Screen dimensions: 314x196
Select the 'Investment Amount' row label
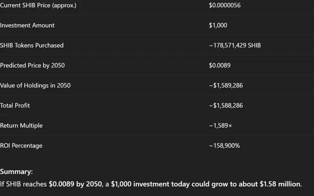coord(27,25)
